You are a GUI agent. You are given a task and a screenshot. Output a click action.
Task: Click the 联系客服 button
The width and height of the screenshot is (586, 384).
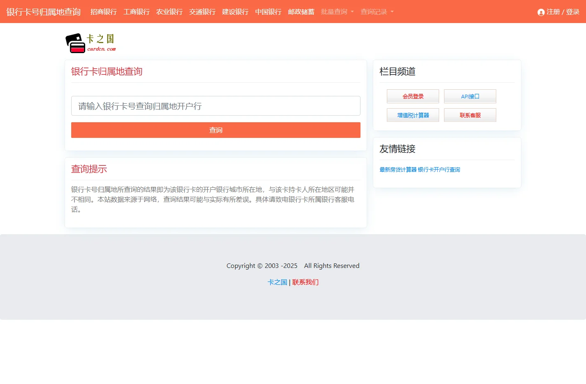pos(470,115)
